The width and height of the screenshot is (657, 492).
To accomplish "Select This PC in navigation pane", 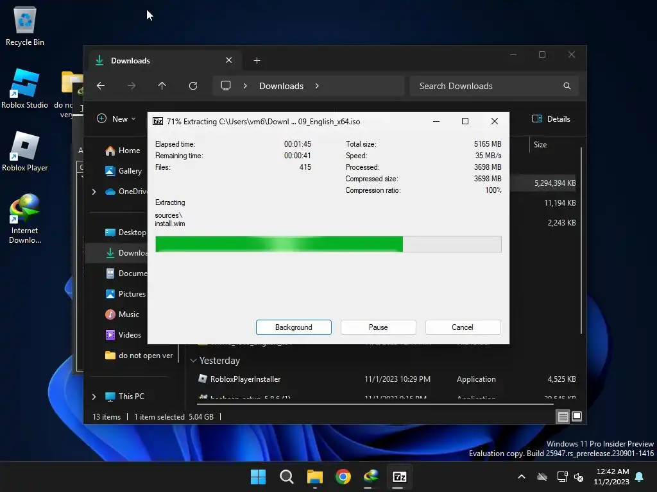I will point(124,397).
